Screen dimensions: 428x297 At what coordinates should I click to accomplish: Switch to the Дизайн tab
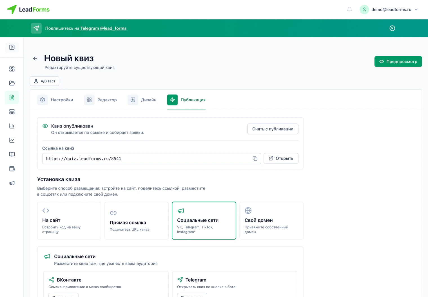[142, 100]
